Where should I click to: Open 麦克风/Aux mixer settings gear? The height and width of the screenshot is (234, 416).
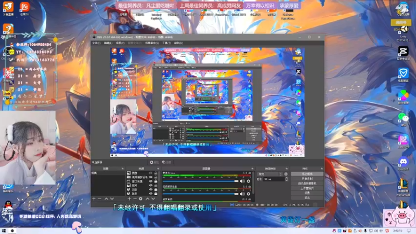click(249, 181)
